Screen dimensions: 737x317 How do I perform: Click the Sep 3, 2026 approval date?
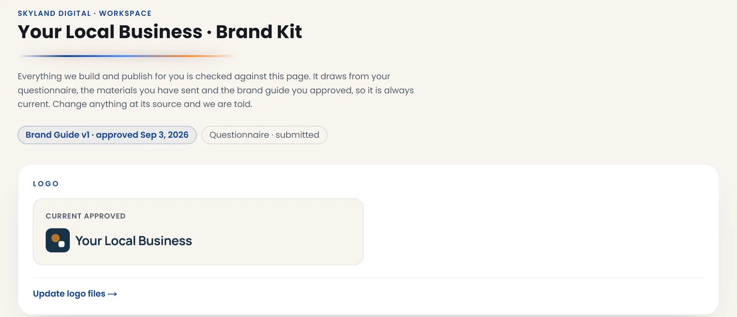tap(164, 135)
